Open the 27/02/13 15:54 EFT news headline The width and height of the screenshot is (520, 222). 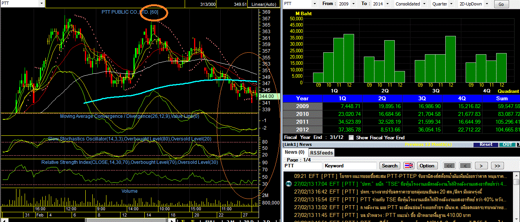click(x=401, y=199)
